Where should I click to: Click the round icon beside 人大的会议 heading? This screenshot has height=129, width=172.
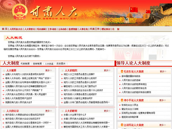click(4, 111)
